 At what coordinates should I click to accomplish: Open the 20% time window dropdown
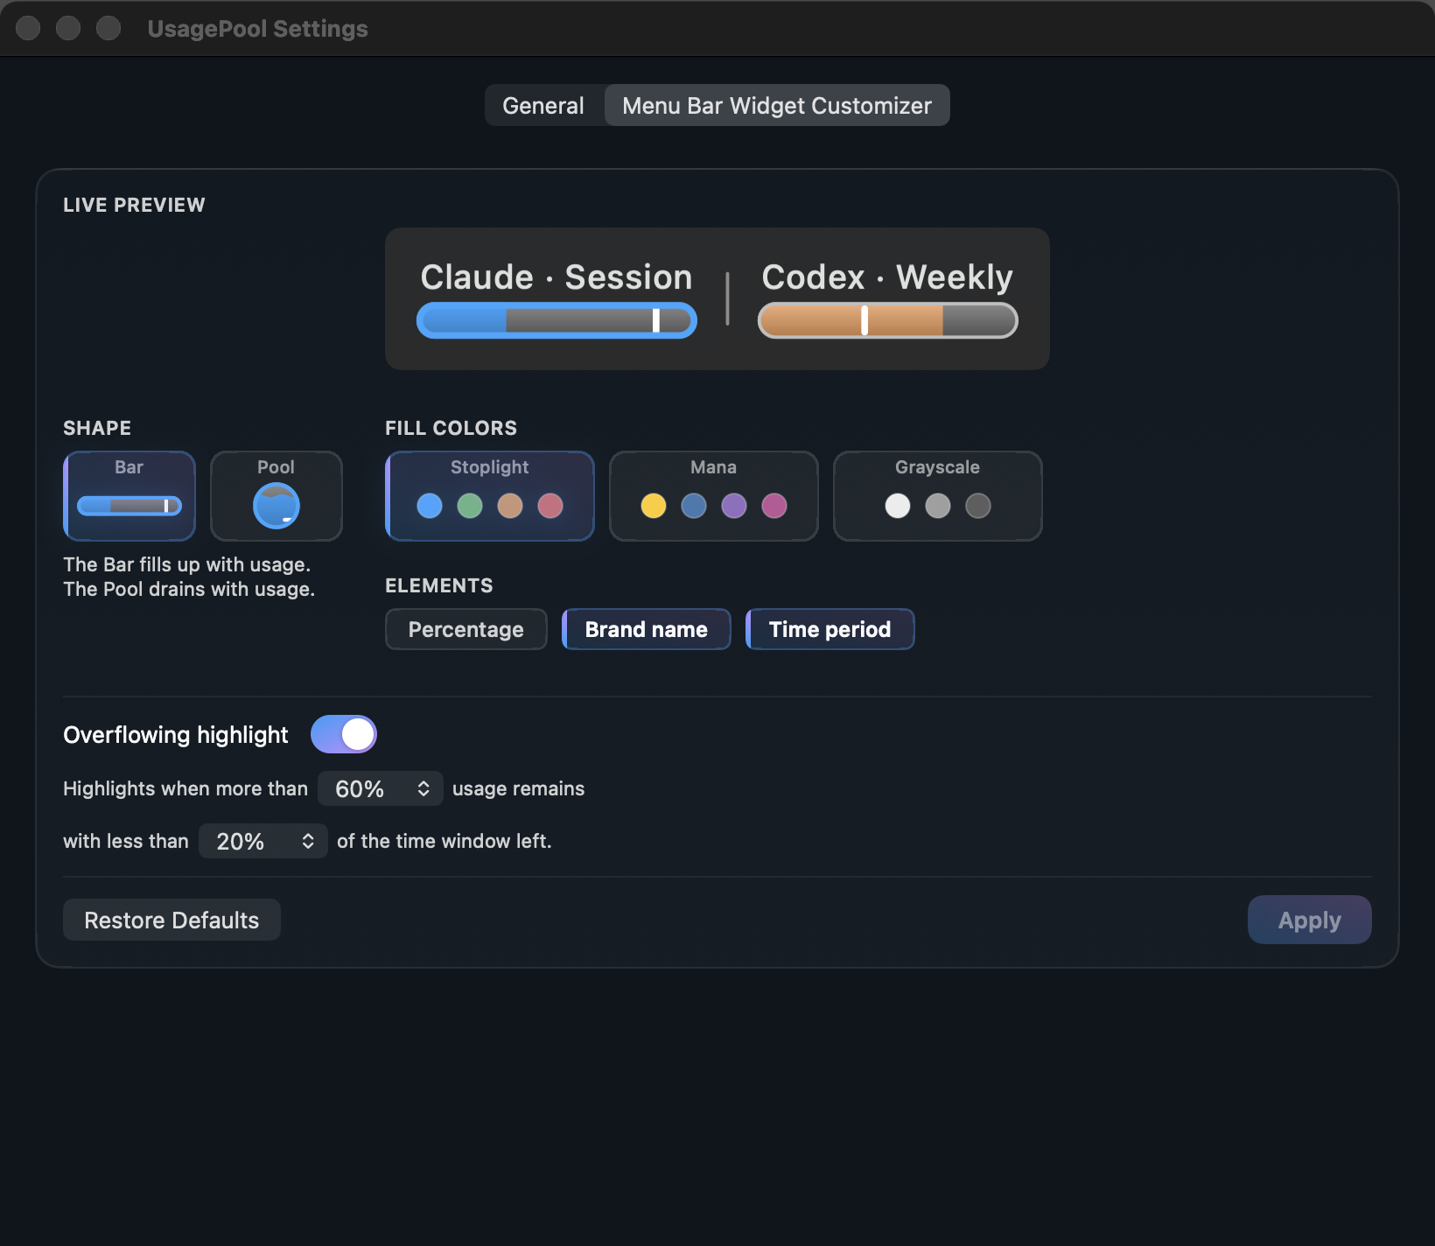(x=263, y=841)
